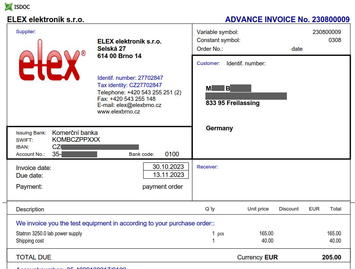
Task: Click the Unit price column header
Action: pyautogui.click(x=258, y=209)
